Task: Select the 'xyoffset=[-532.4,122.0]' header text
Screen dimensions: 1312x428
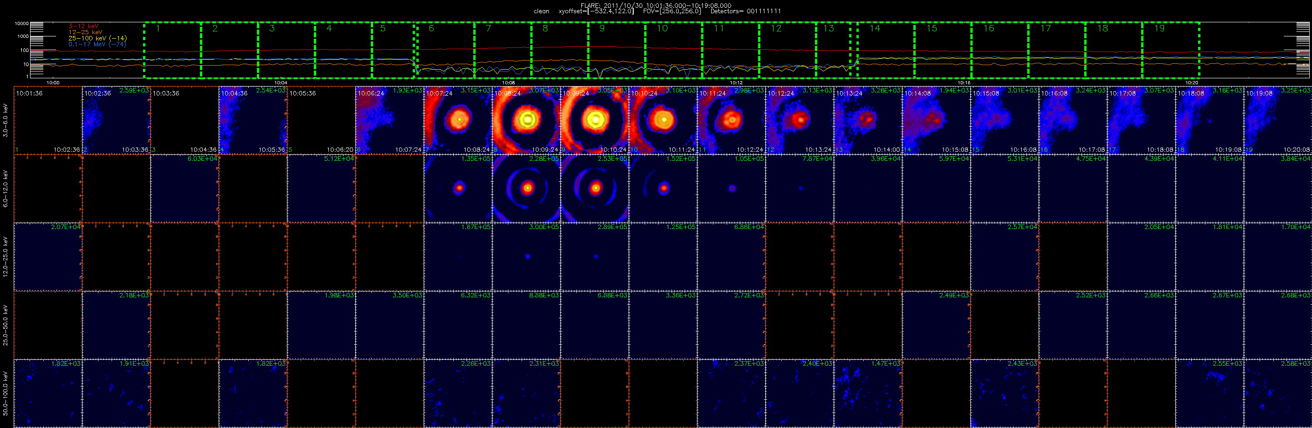Action: click(596, 11)
